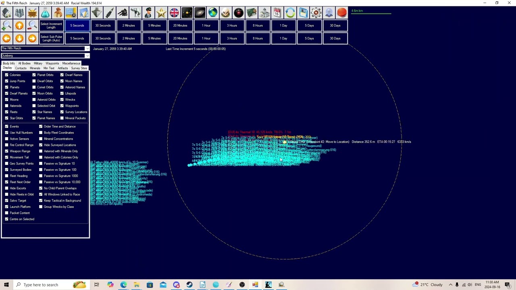Uncheck the Colonies checkbox

[6, 75]
